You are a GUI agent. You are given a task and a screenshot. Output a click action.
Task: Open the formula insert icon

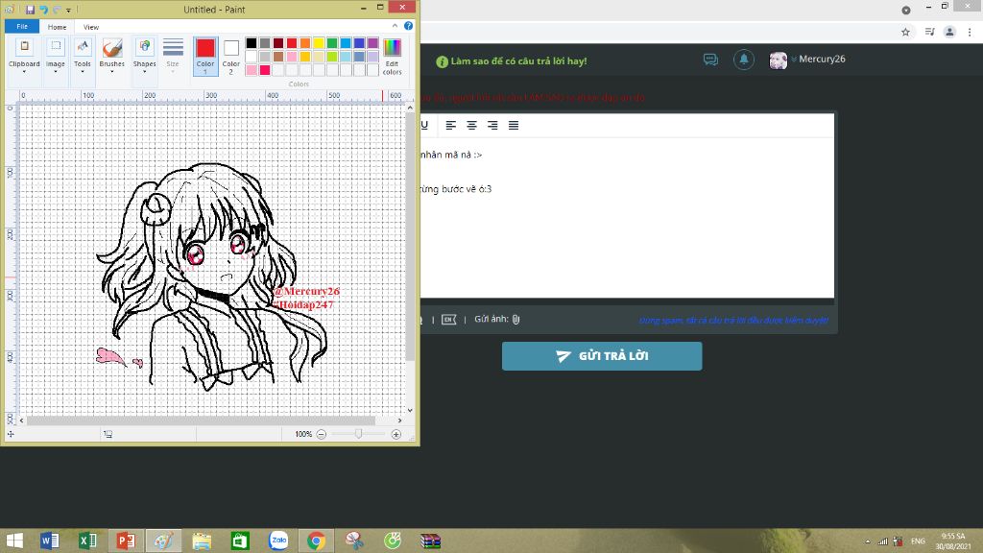[x=449, y=320]
